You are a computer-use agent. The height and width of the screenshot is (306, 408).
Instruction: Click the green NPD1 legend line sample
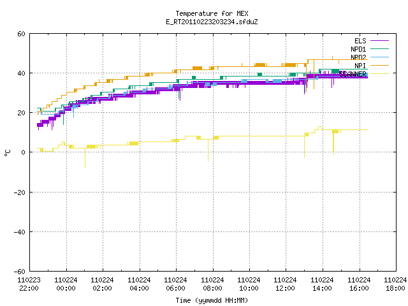click(379, 48)
